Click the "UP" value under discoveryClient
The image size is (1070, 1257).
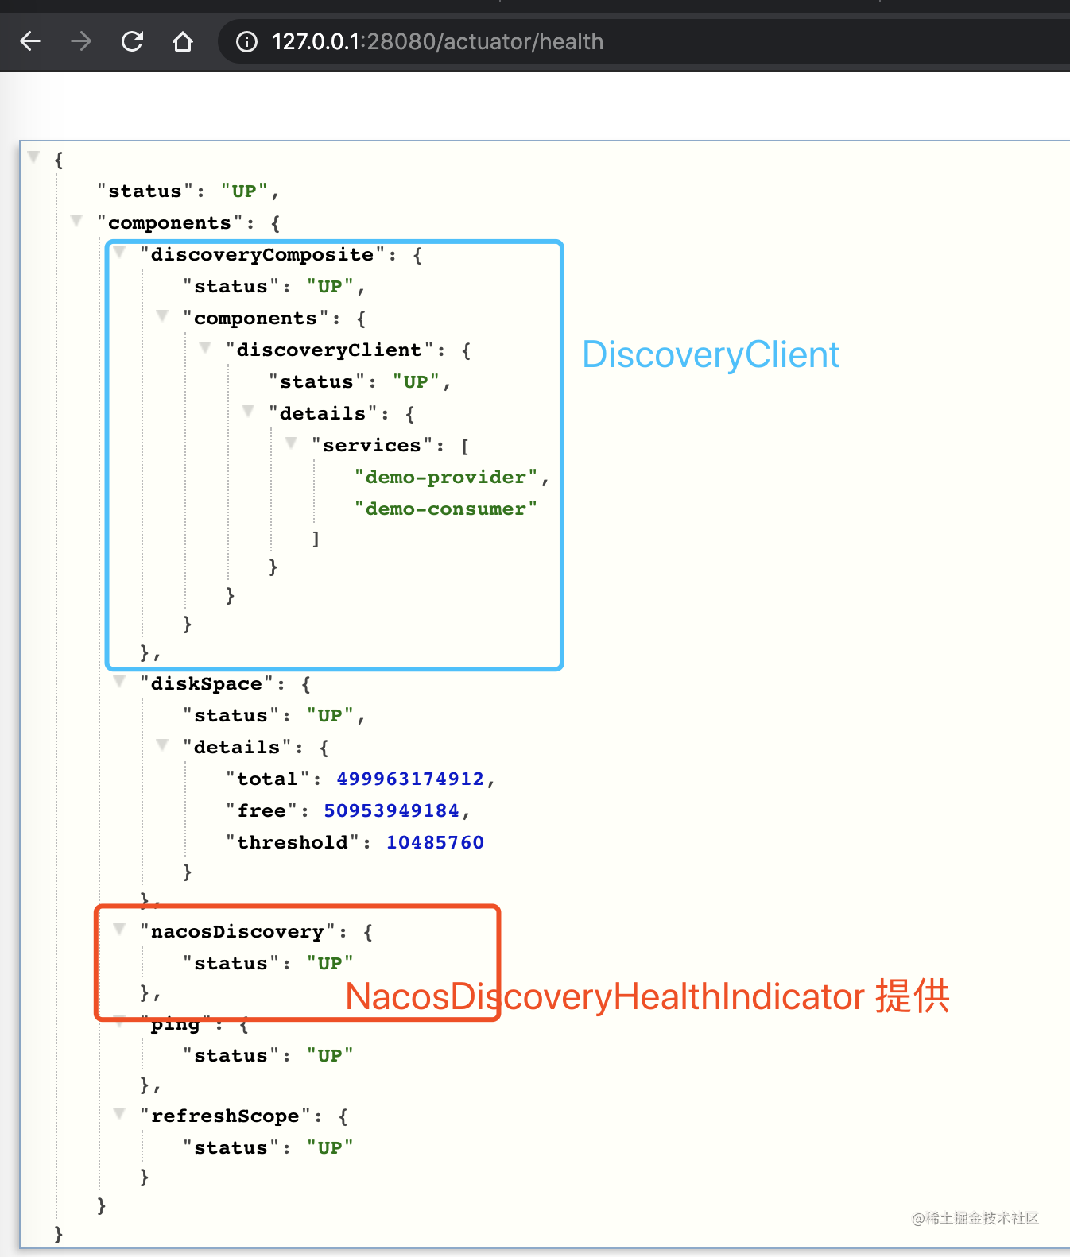tap(416, 382)
